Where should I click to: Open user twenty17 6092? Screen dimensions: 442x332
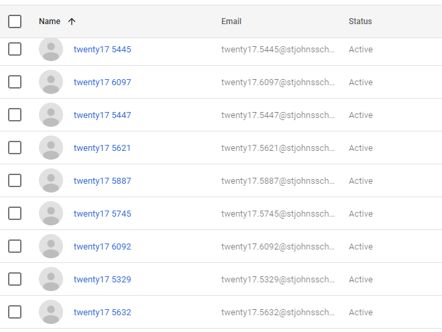103,247
